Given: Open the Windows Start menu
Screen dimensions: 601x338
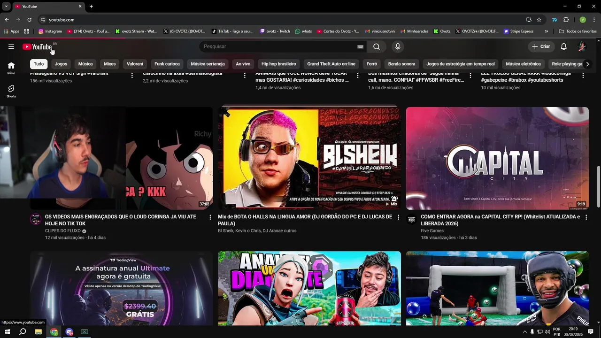Looking at the screenshot, I should click(7, 332).
